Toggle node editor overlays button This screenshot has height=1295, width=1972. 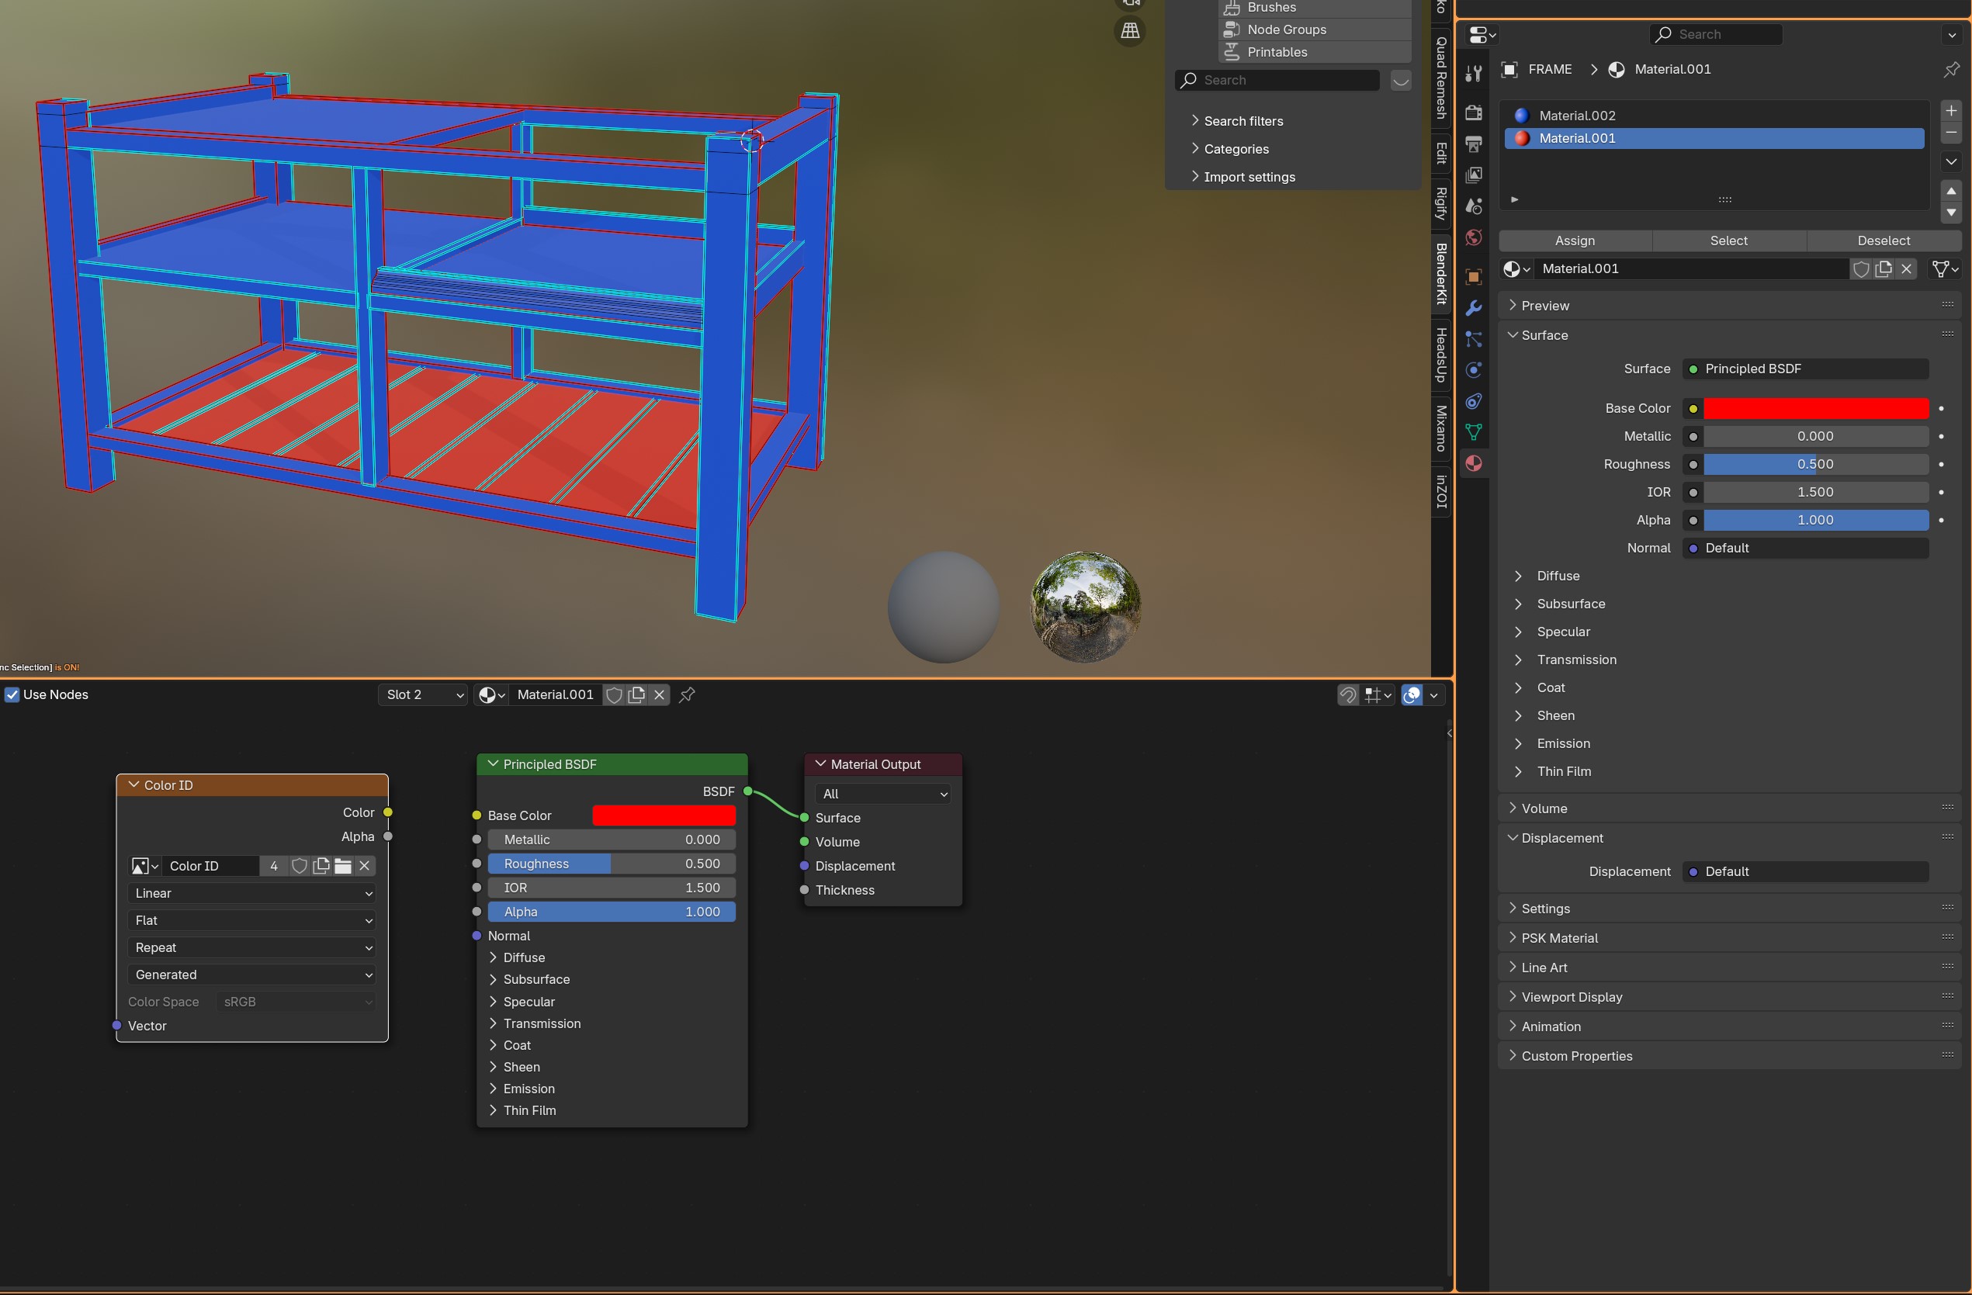[1412, 695]
